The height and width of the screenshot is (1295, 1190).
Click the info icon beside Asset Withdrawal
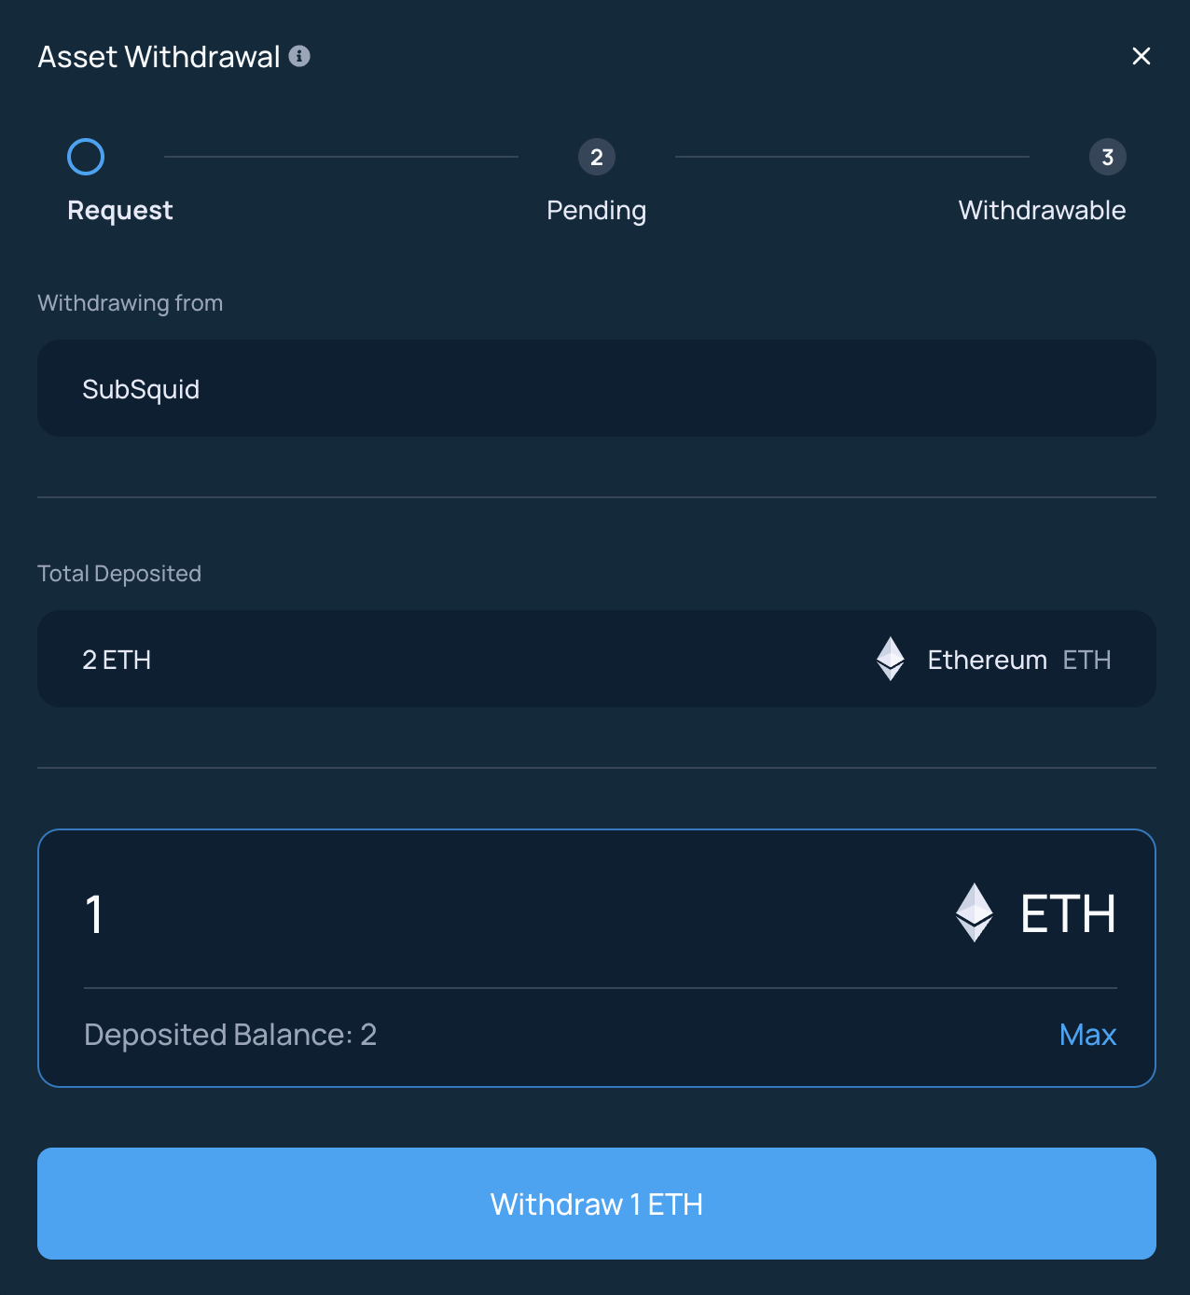point(299,56)
